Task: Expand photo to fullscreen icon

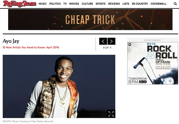Action: coord(111,114)
